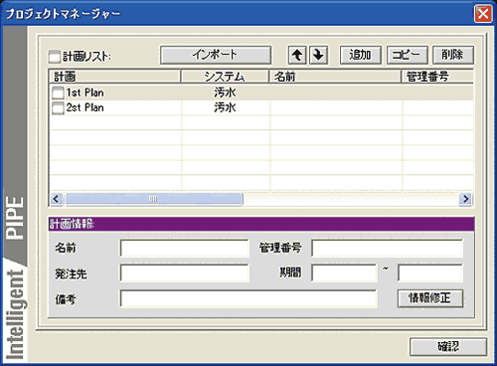The width and height of the screenshot is (497, 366).
Task: Click the 削除 button
Action: (x=453, y=55)
